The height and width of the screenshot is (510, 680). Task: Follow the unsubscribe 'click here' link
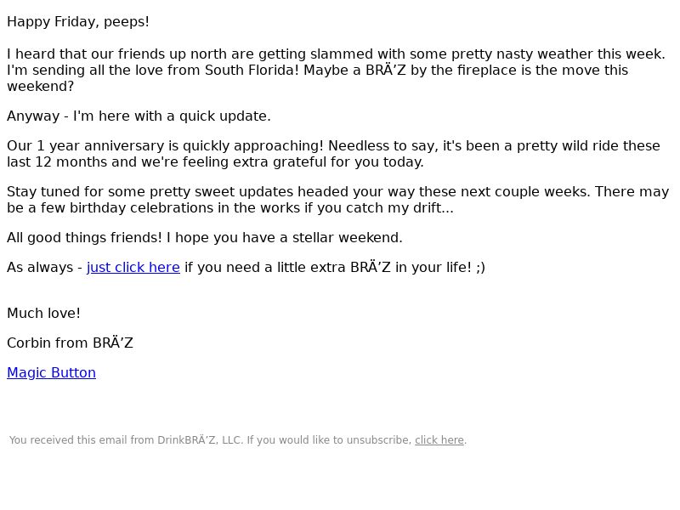(439, 440)
